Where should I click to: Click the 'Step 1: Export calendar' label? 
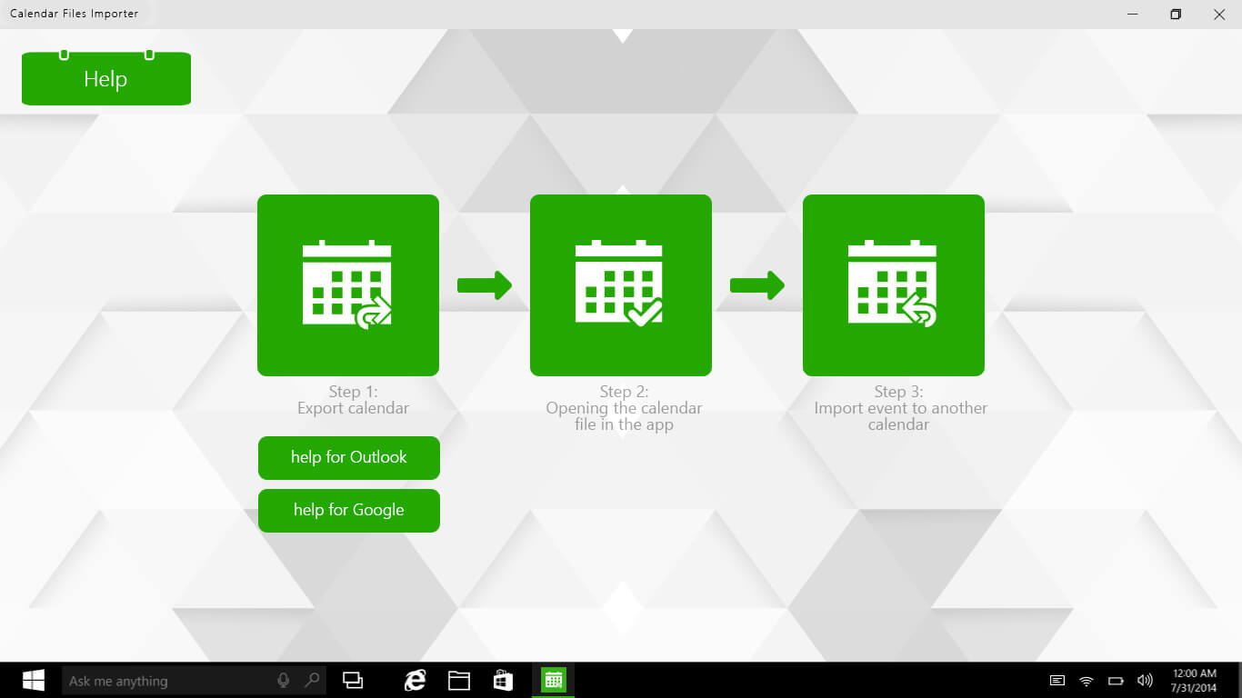click(x=353, y=400)
